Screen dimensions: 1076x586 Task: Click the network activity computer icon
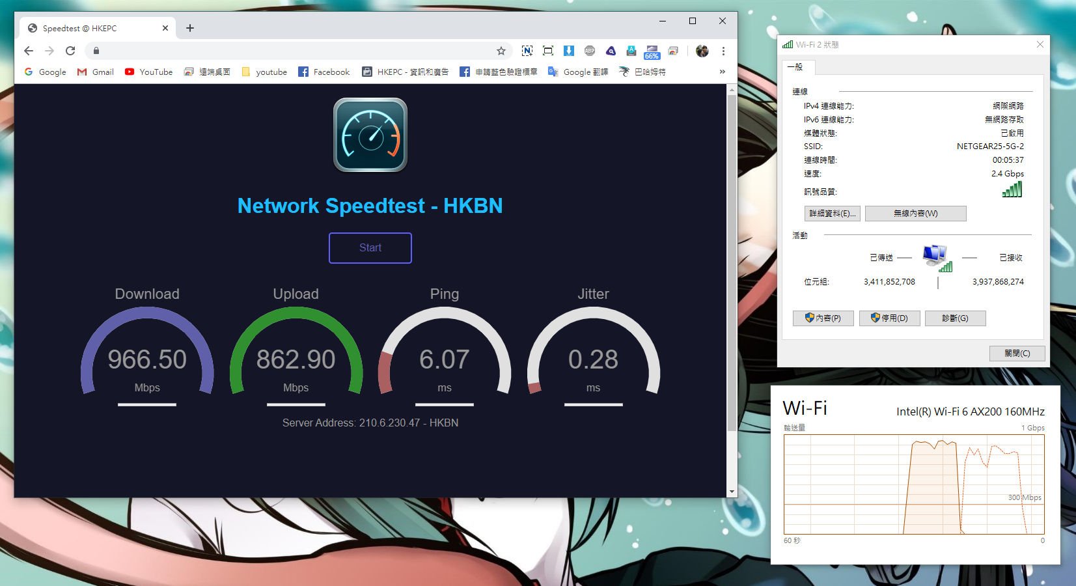pos(937,258)
